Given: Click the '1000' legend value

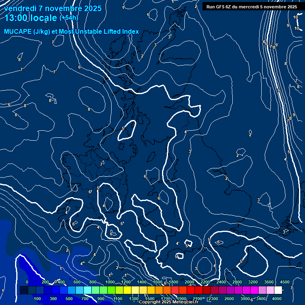Looking at the screenshot, I should tap(110, 282).
